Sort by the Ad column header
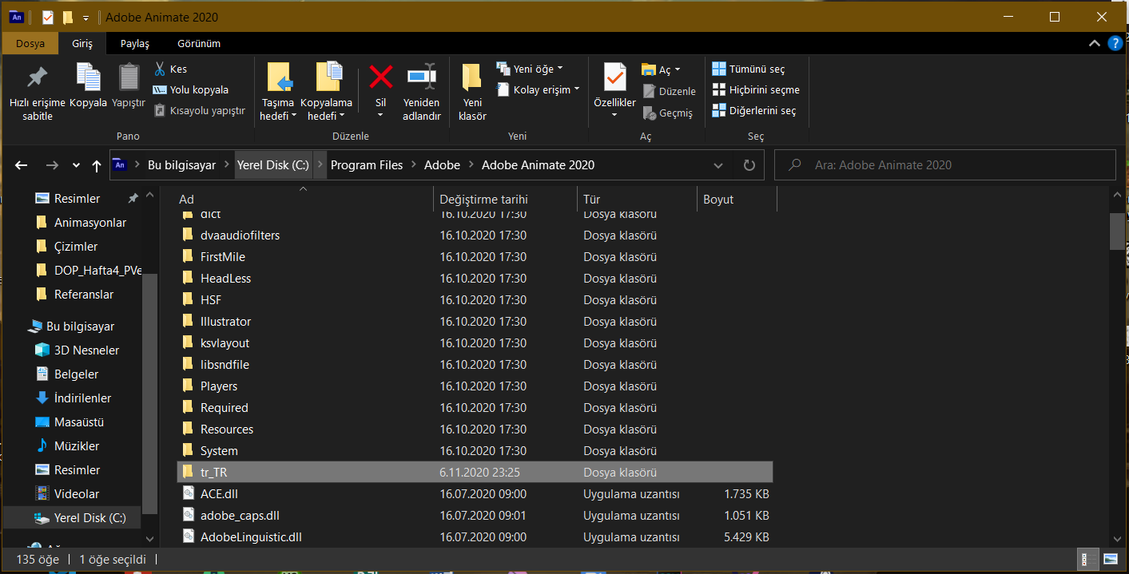 304,200
